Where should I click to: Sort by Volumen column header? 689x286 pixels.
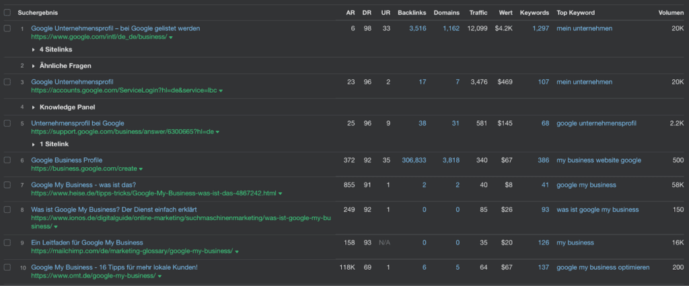point(671,13)
